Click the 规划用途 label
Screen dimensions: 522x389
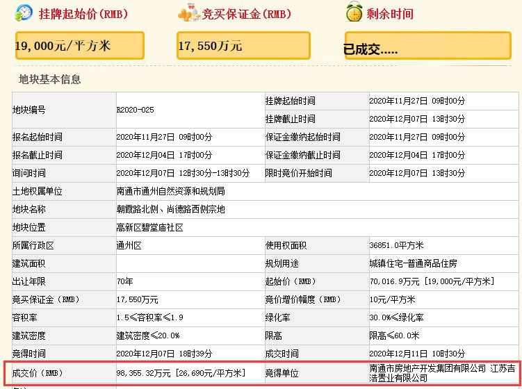282,263
